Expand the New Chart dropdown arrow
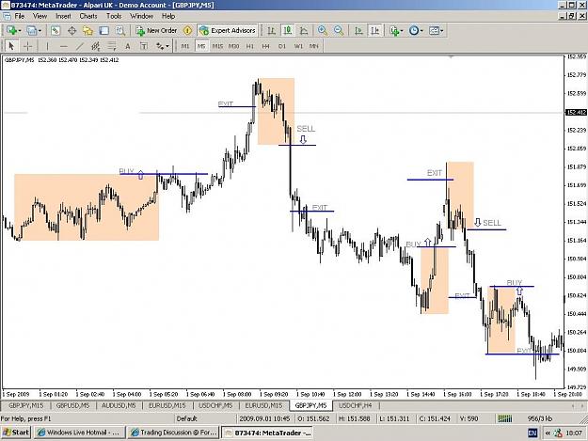This screenshot has width=588, height=441. [19, 30]
